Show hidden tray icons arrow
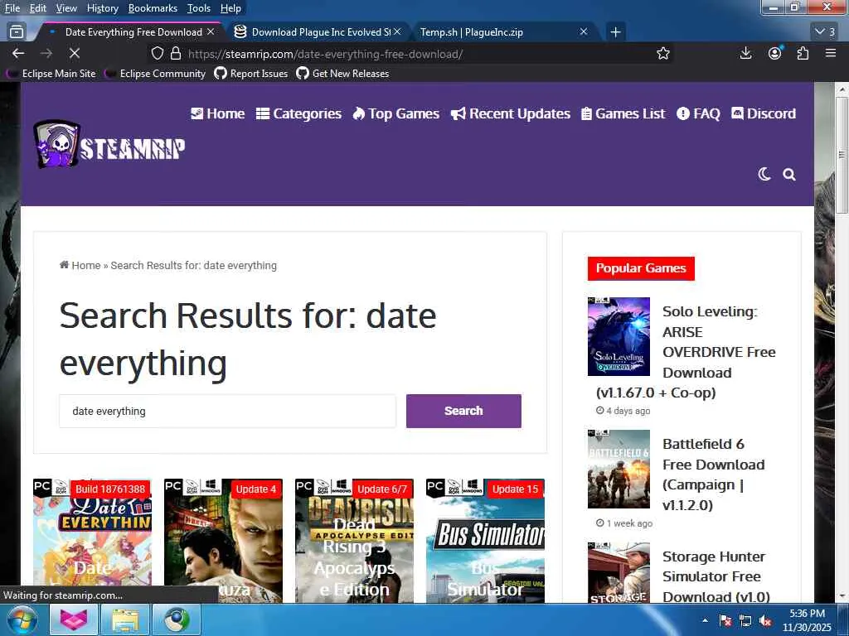Screen dimensions: 849x636 tap(705, 620)
